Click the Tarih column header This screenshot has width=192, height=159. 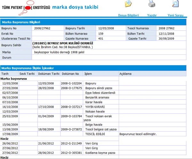(x=5, y=74)
